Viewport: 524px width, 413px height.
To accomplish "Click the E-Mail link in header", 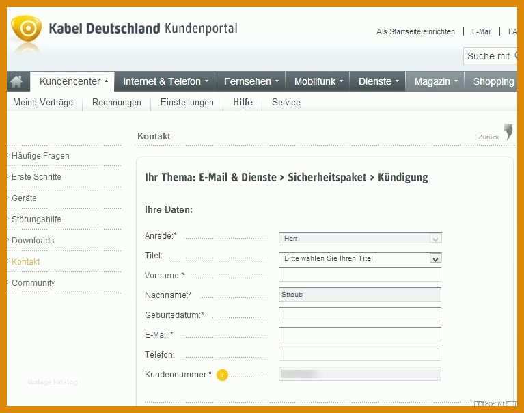I will click(x=482, y=31).
